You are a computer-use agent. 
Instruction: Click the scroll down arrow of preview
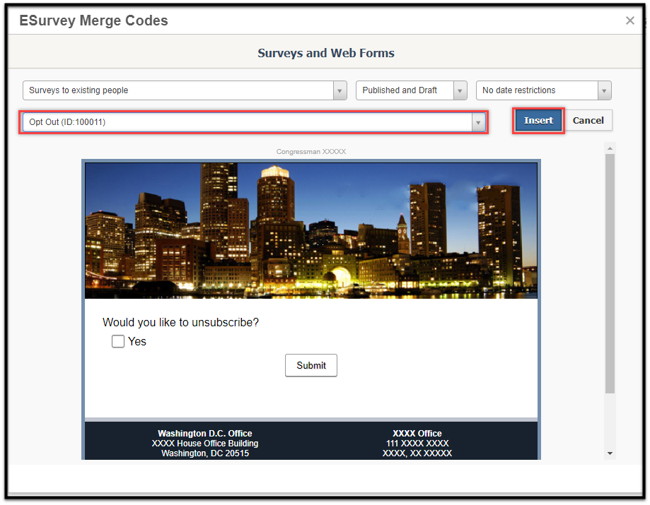[x=610, y=453]
